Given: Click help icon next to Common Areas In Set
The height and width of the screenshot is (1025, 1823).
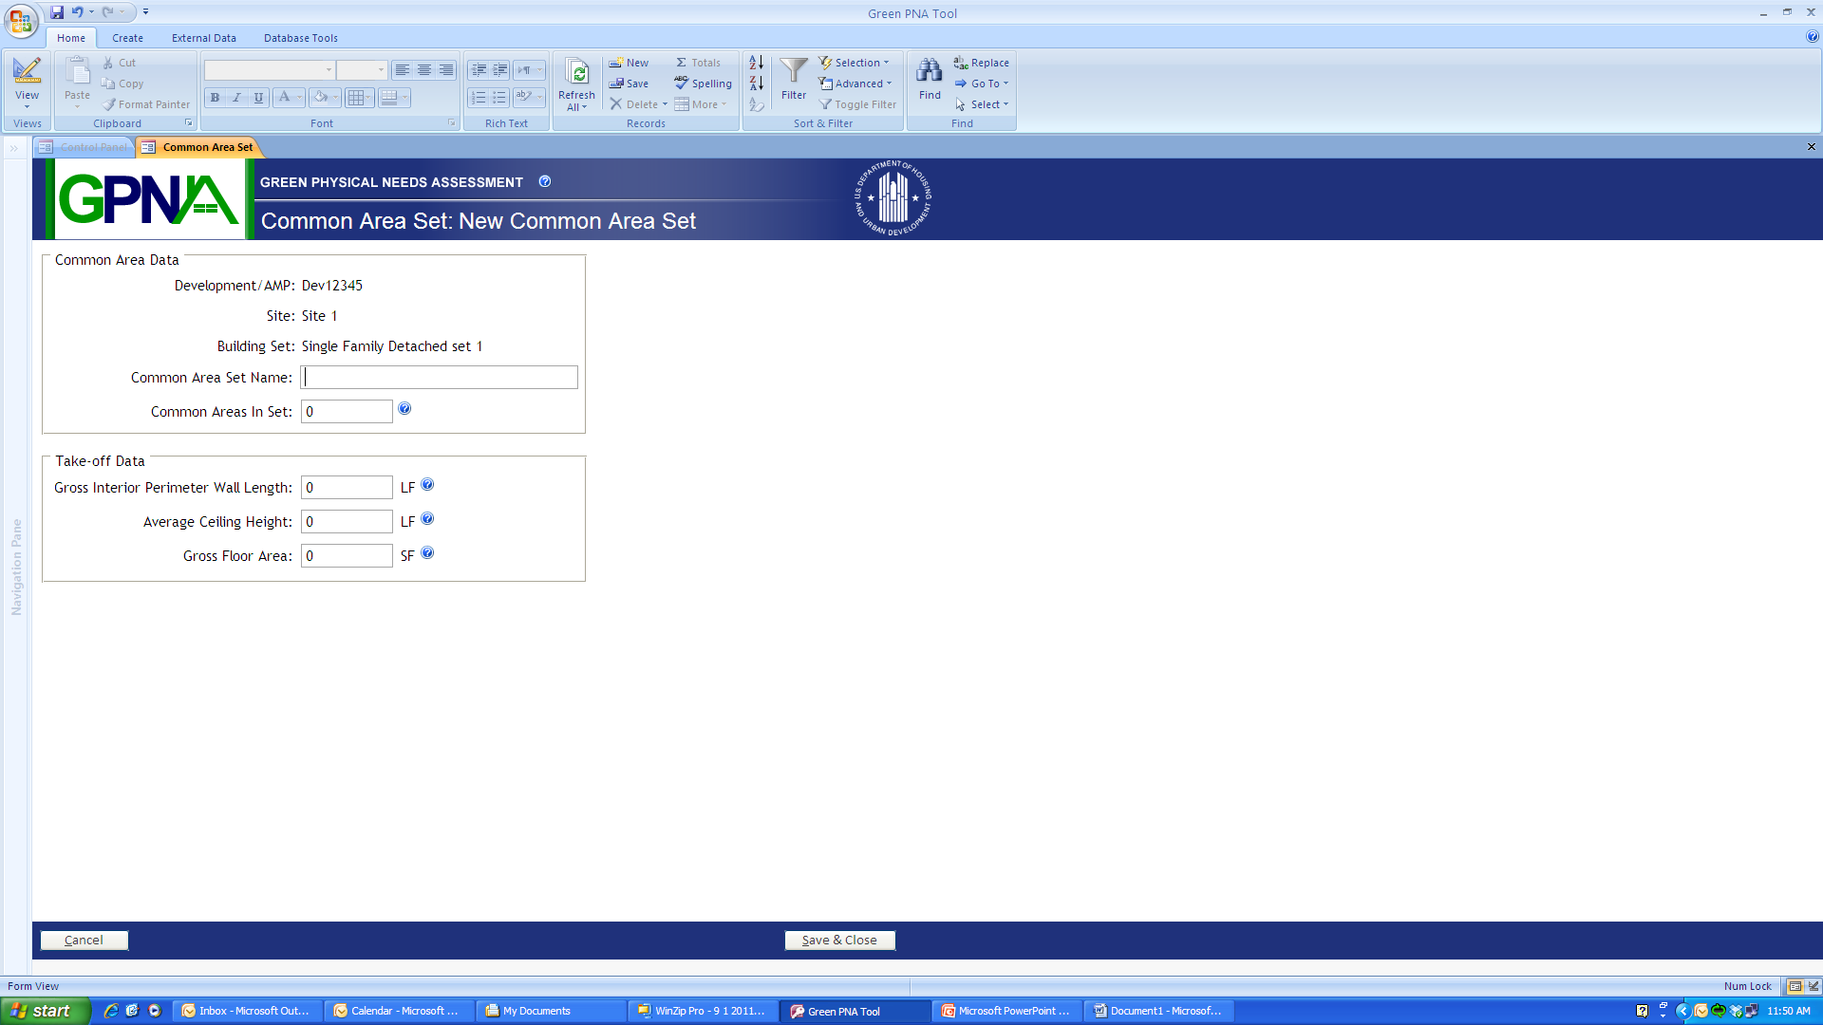Looking at the screenshot, I should click(404, 409).
